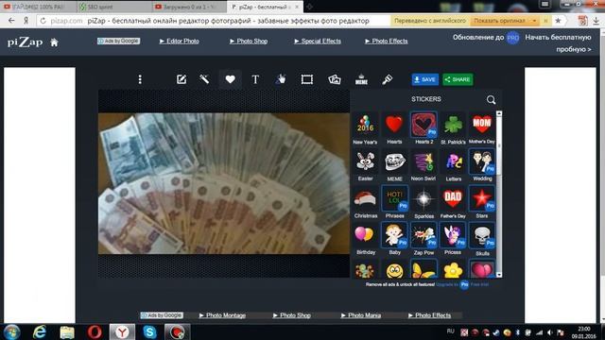605x340 pixels.
Task: Open Easter sticker category
Action: pos(365,165)
